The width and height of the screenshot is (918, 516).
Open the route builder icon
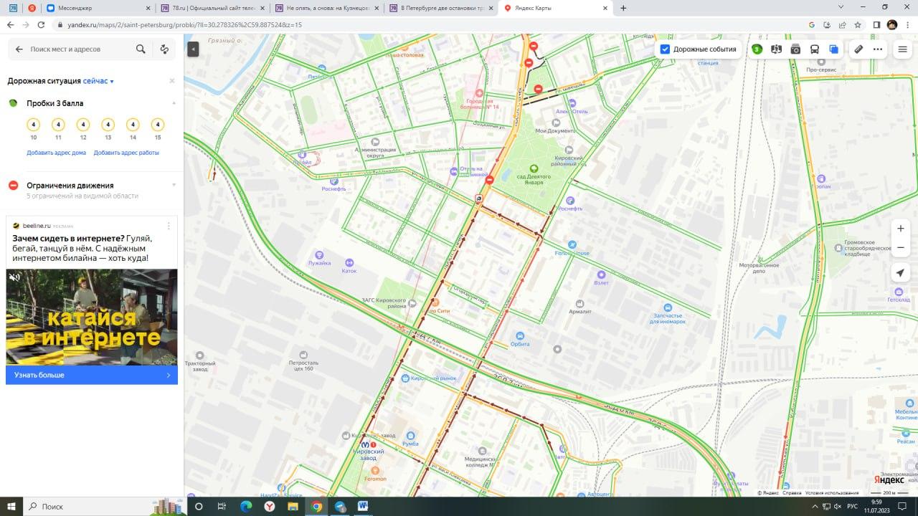tap(164, 49)
